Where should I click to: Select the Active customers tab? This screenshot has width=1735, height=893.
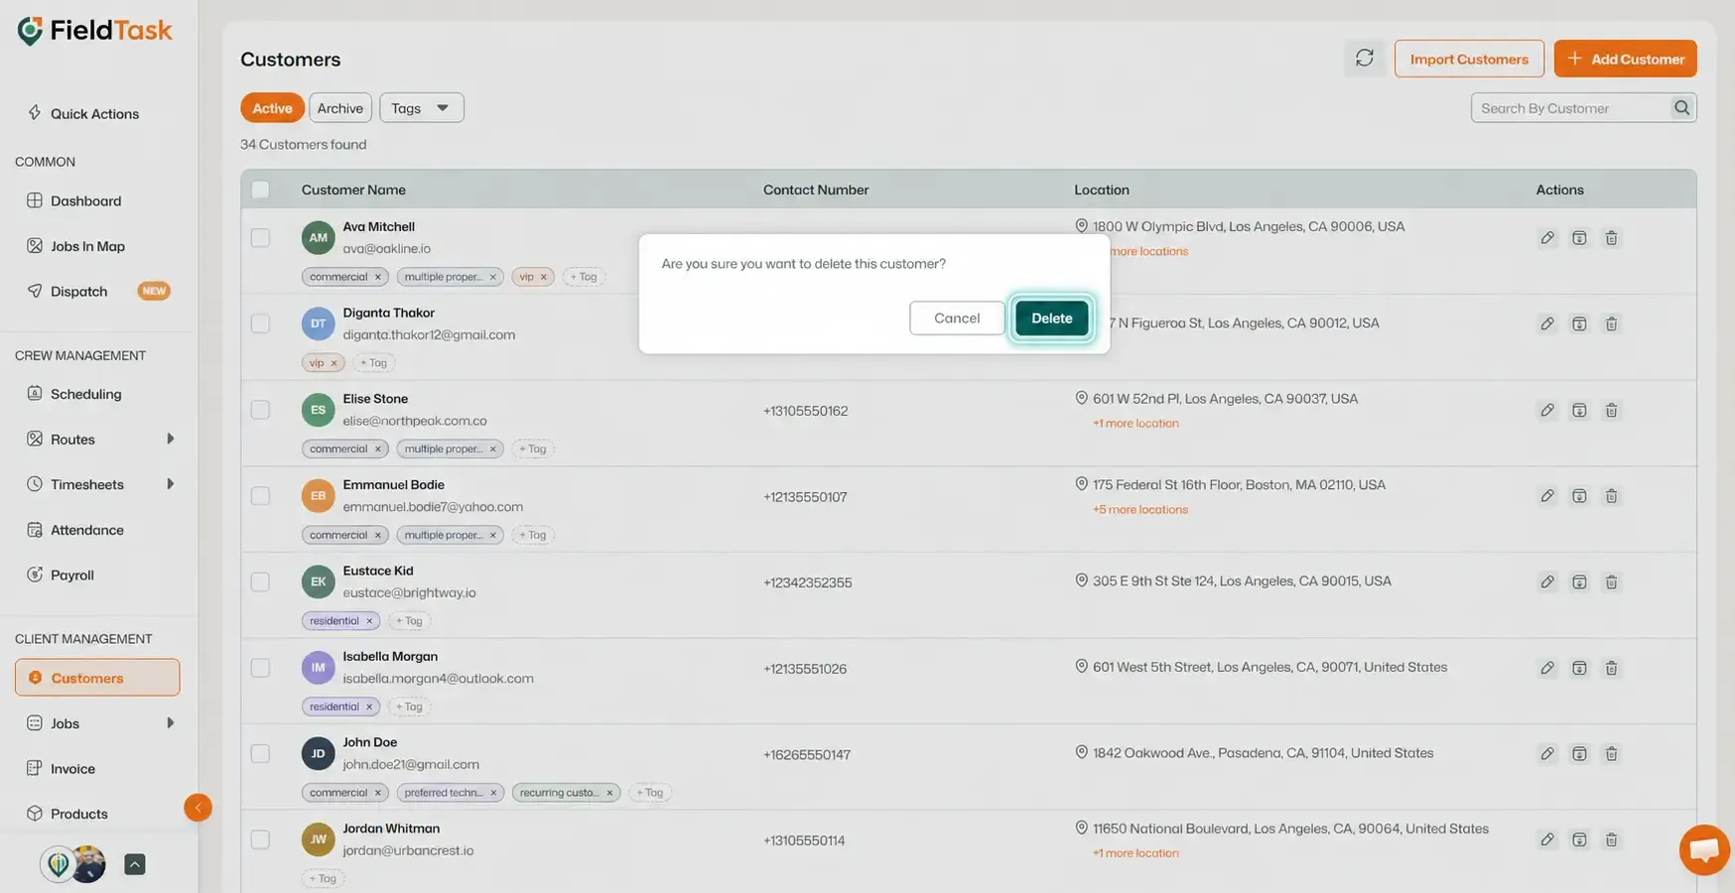pyautogui.click(x=272, y=108)
